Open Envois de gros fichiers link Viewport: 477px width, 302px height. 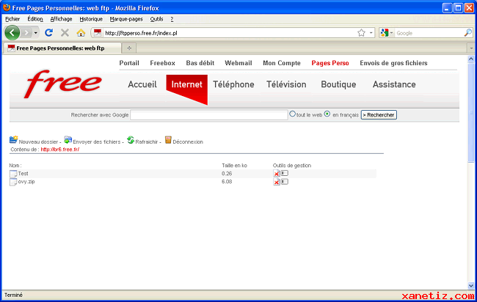393,63
